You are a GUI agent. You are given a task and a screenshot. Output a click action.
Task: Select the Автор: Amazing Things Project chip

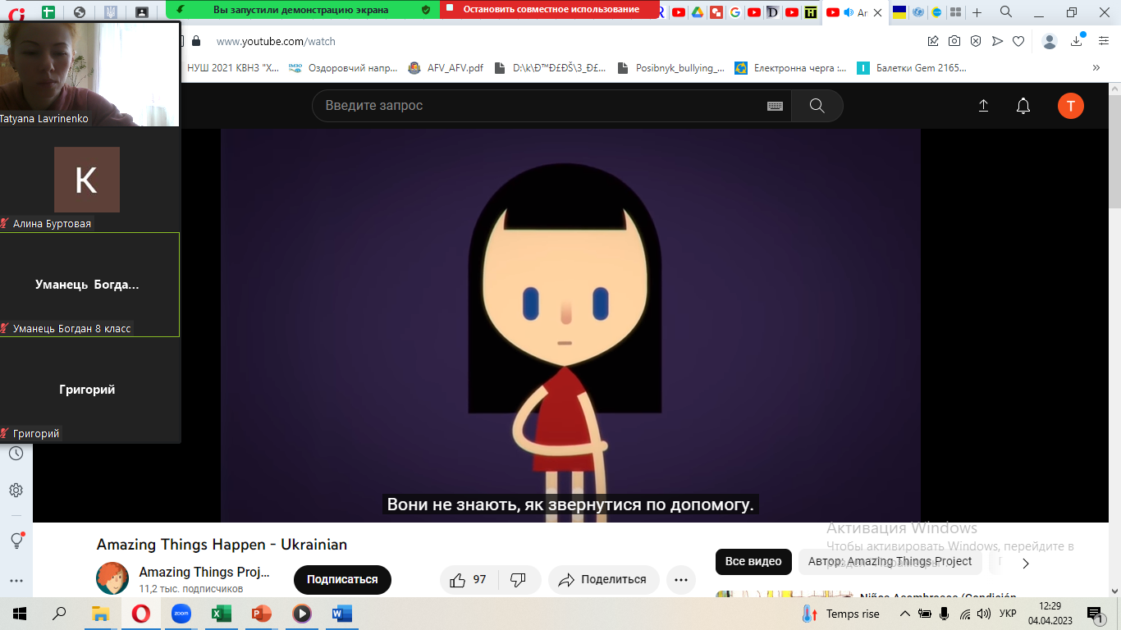[890, 562]
